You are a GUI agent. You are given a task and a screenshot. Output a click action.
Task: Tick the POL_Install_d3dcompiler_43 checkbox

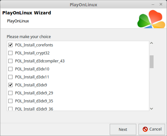[x=10, y=61]
